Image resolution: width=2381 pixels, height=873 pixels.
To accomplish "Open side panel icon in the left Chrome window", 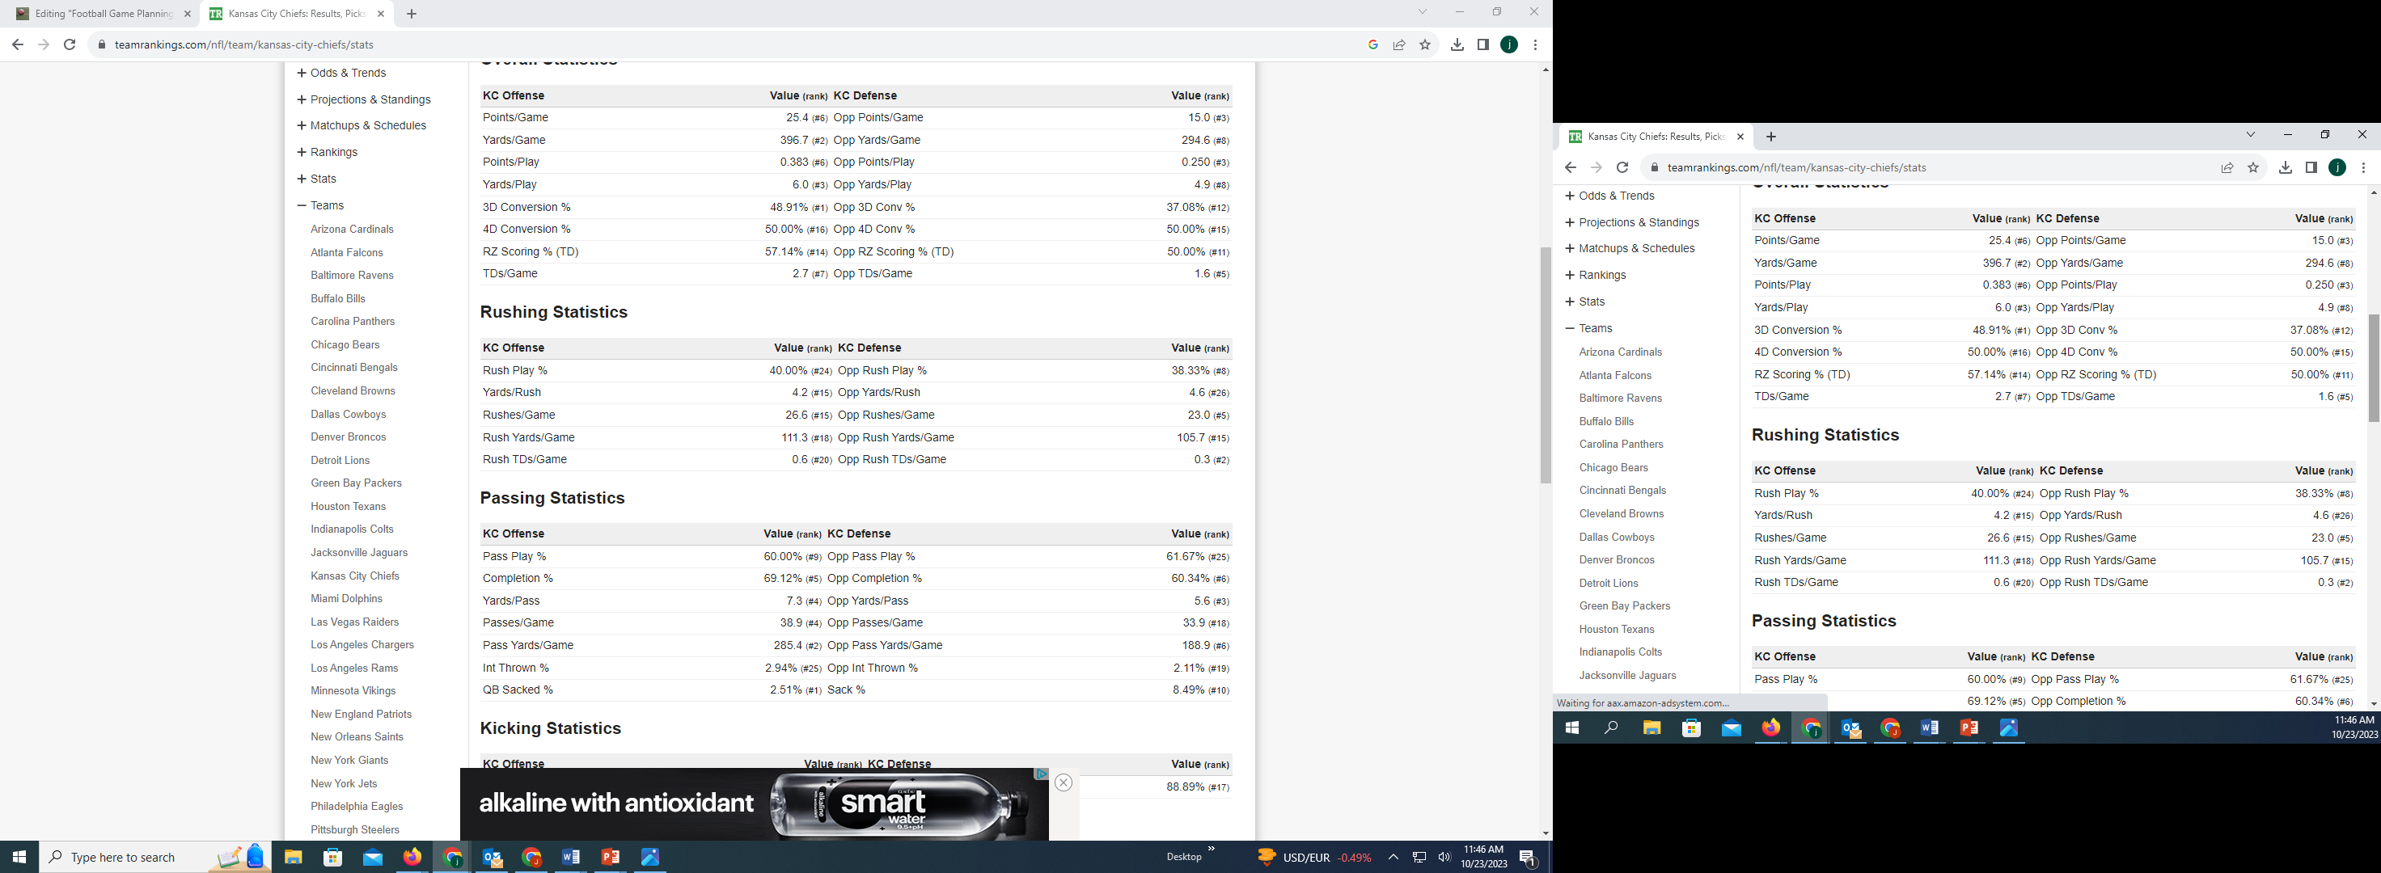I will tap(1483, 44).
